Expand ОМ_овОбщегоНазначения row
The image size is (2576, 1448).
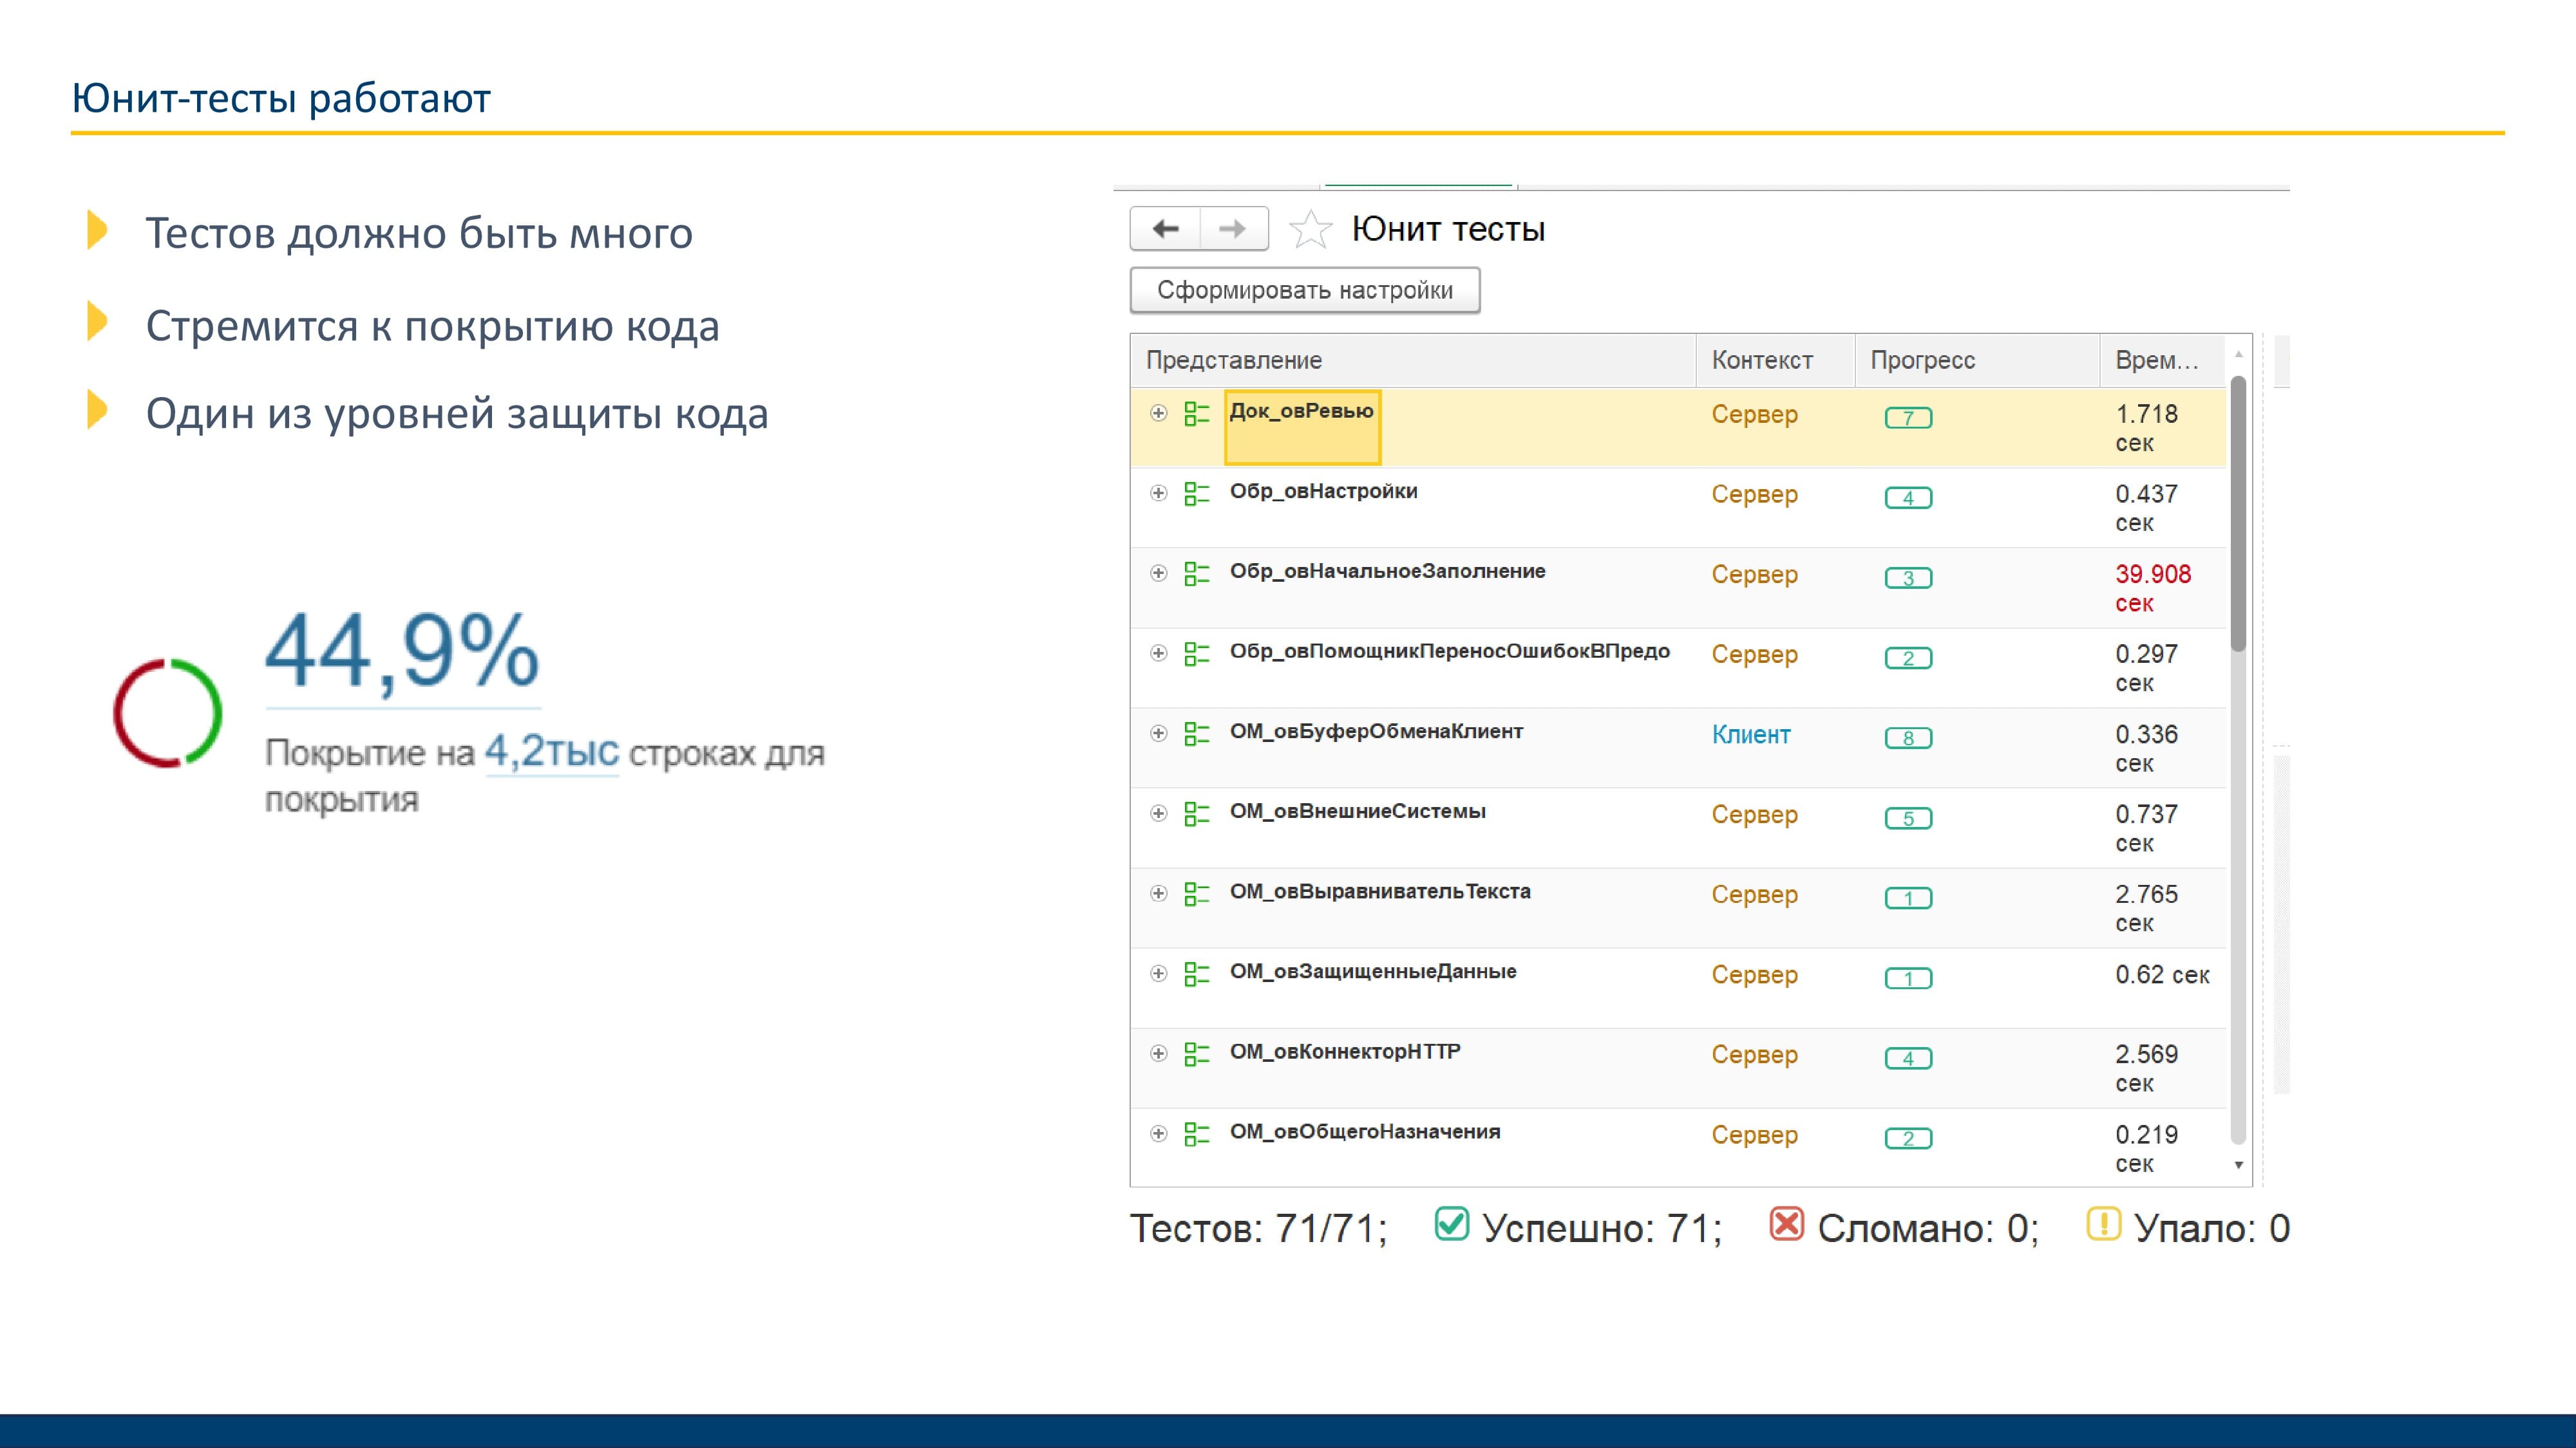(1158, 1133)
